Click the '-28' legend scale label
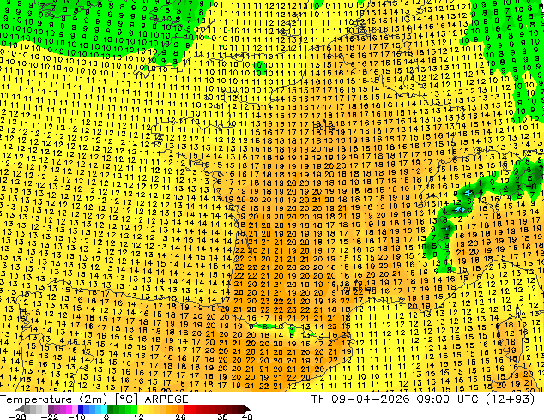The height and width of the screenshot is (420, 544). pos(18,417)
